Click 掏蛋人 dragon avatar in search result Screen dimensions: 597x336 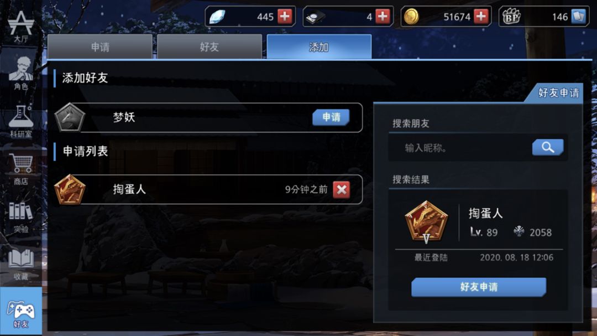click(426, 222)
